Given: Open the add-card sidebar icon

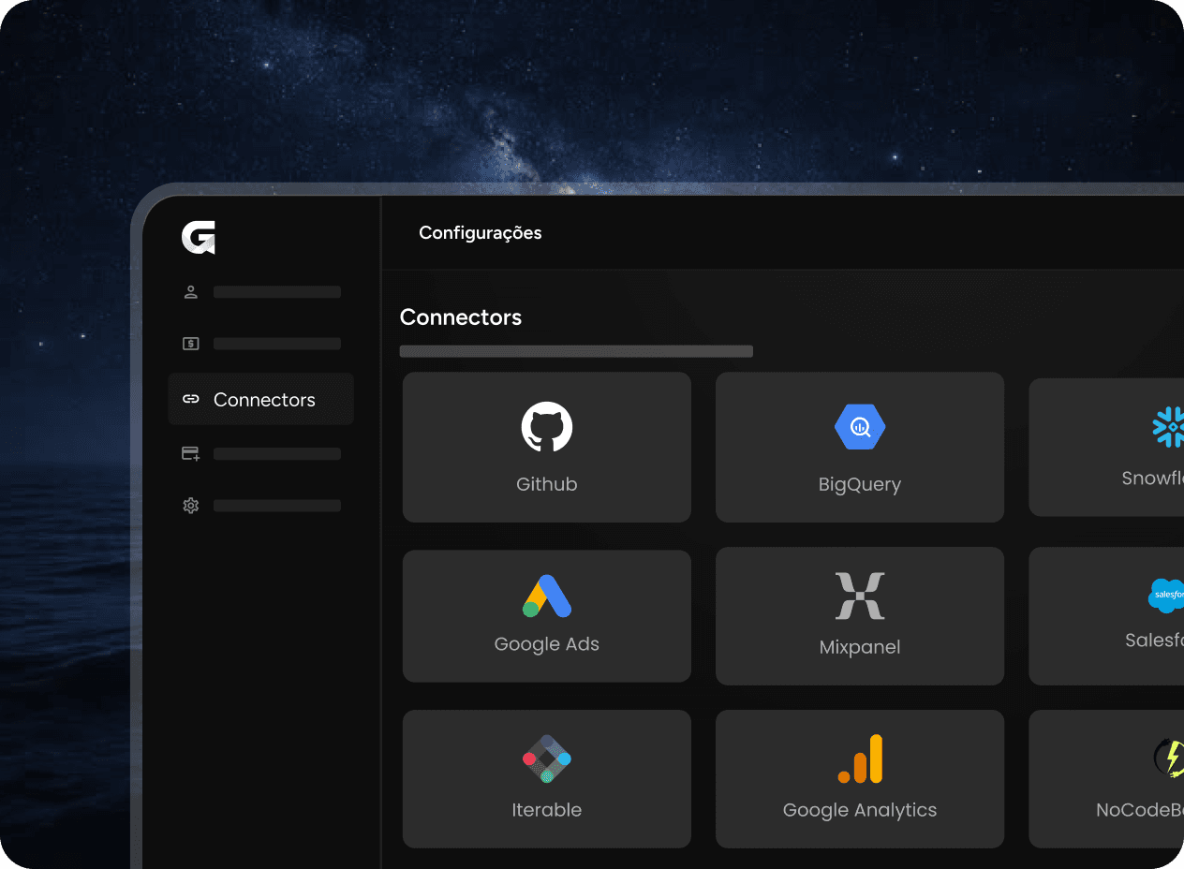Looking at the screenshot, I should [191, 453].
